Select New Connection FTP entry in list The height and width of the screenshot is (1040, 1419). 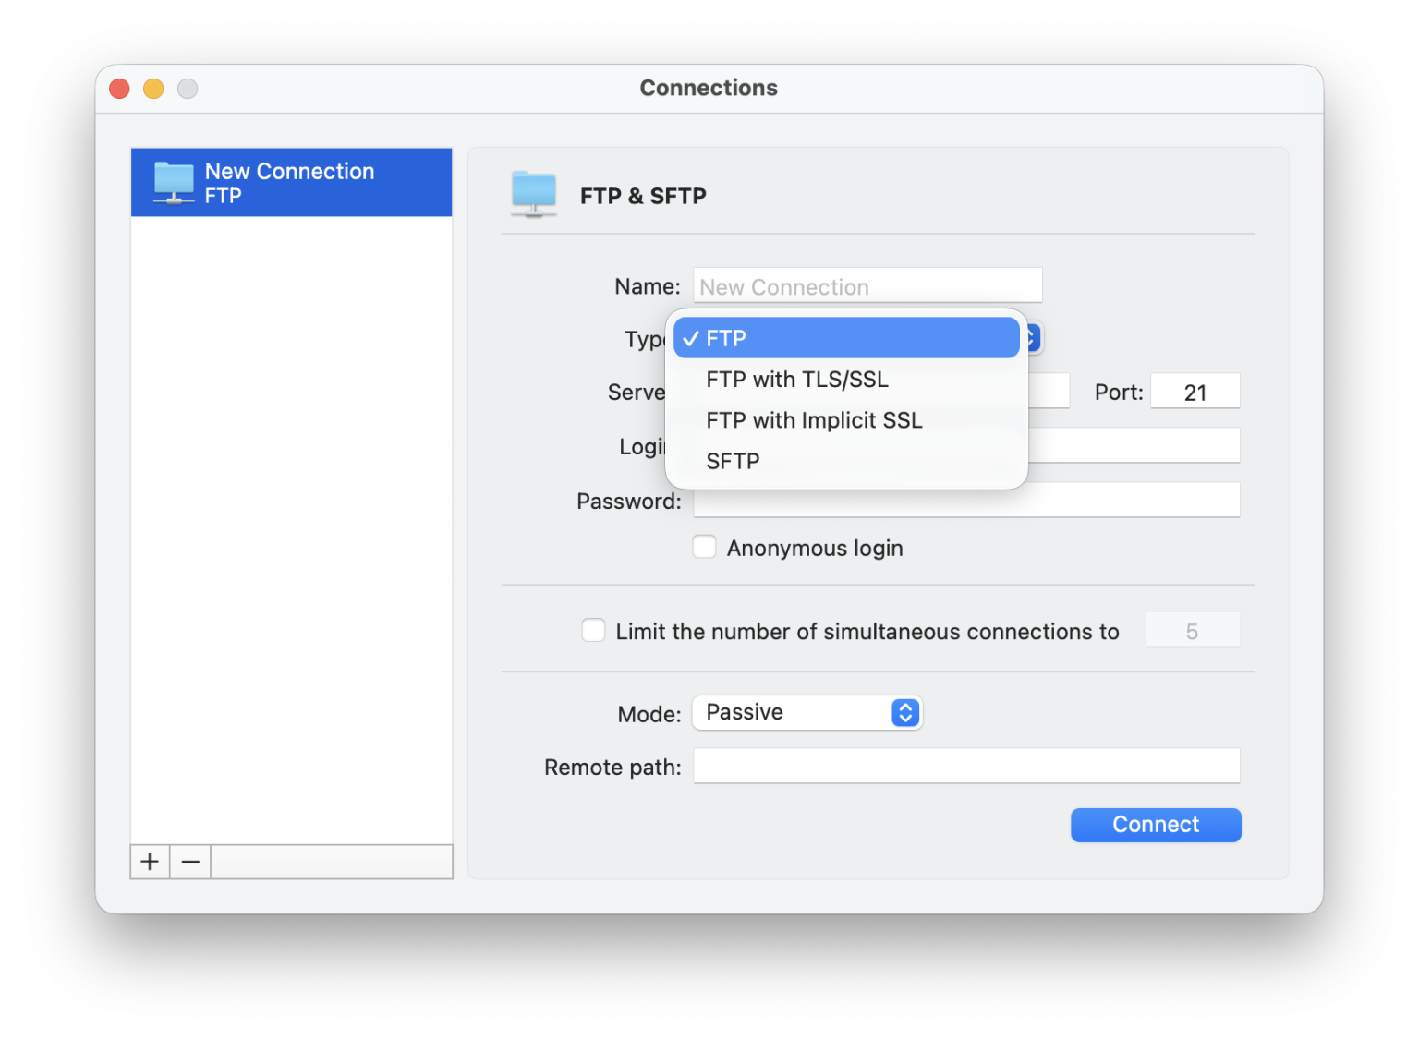click(292, 183)
